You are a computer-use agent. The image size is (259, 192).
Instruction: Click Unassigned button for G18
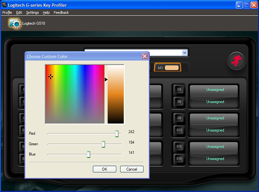point(215,159)
